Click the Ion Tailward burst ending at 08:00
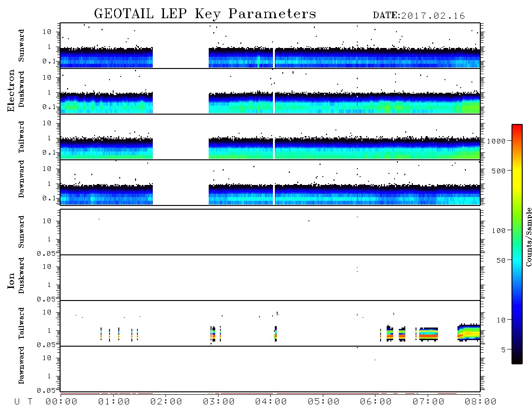The width and height of the screenshot is (532, 410). tap(469, 332)
